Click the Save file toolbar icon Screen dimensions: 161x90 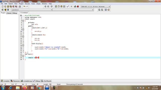(8, 6)
